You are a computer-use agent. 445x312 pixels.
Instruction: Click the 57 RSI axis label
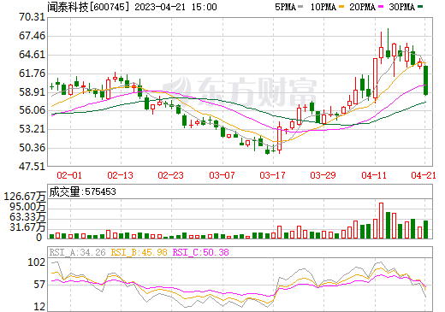click(x=39, y=285)
